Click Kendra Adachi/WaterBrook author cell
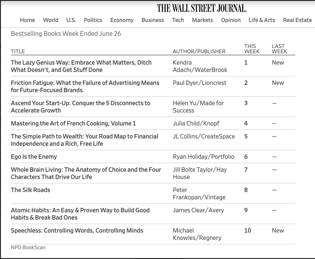 [200, 66]
